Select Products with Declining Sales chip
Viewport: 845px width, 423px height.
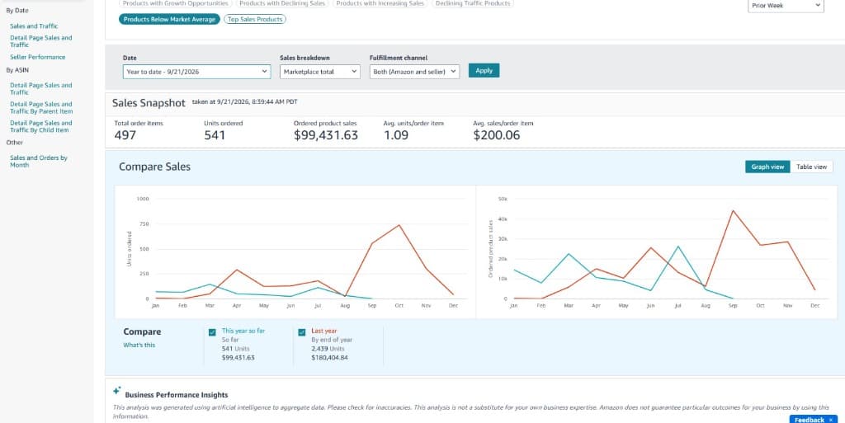tap(282, 3)
